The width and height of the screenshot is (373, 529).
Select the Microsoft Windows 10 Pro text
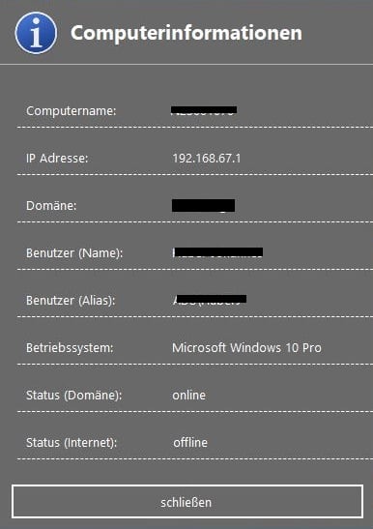[x=246, y=348]
